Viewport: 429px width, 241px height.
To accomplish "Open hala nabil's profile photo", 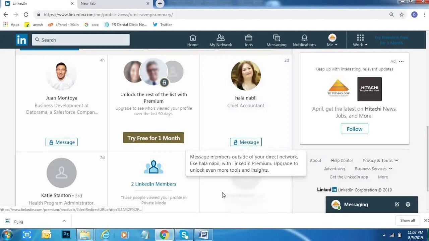I will (246, 76).
